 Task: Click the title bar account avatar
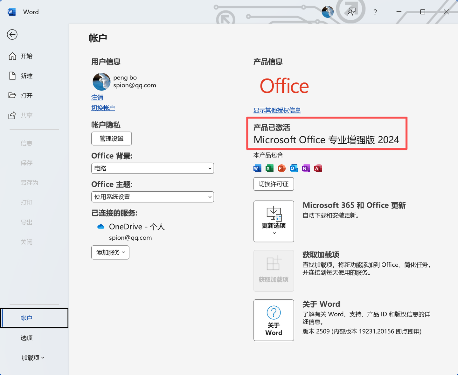pyautogui.click(x=328, y=12)
